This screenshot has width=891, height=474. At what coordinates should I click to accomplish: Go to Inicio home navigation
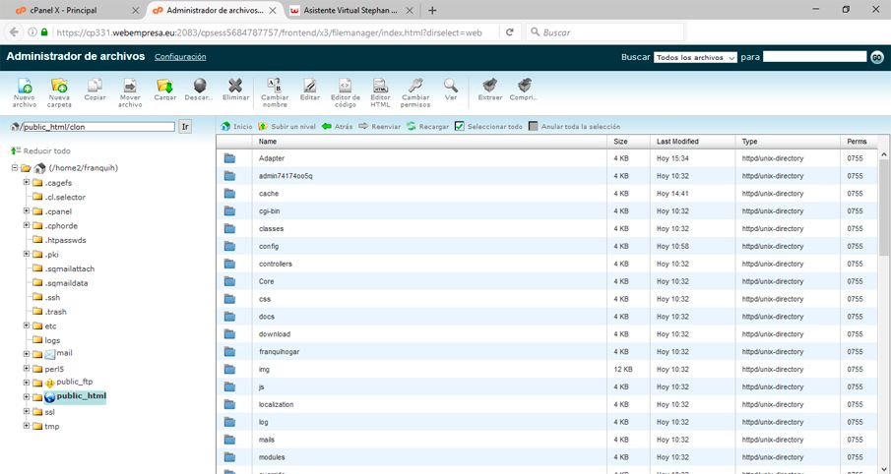click(236, 127)
